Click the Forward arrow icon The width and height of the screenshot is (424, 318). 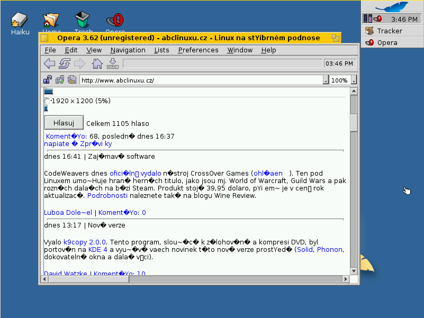[x=80, y=63]
